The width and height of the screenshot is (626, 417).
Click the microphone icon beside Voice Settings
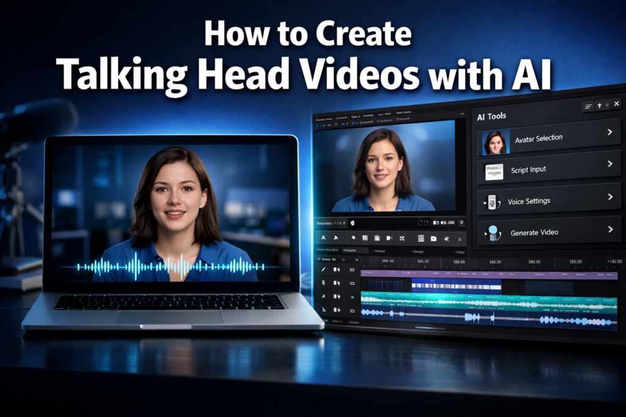tap(492, 201)
